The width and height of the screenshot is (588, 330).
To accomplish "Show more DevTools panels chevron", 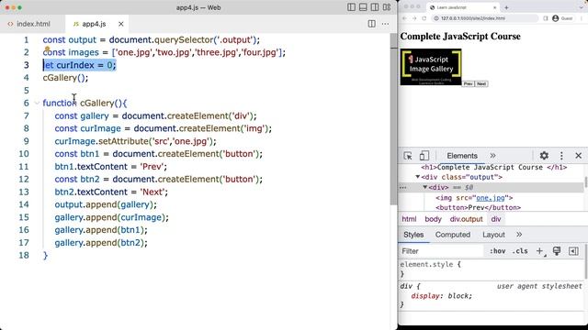I will [x=492, y=156].
